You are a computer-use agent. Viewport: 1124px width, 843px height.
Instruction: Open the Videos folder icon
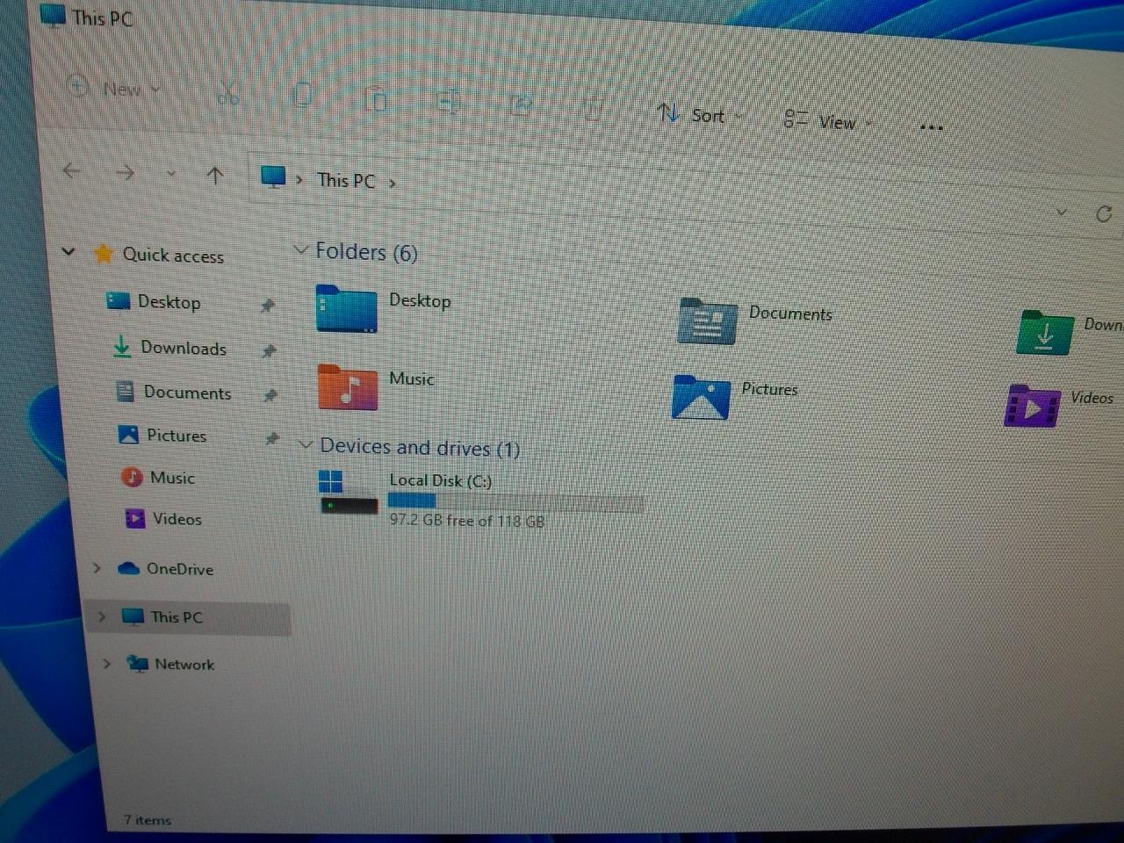coord(1033,407)
